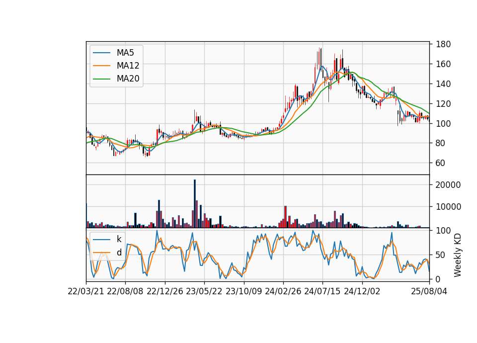
Task: Click the MA5 legend label
Action: click(125, 53)
